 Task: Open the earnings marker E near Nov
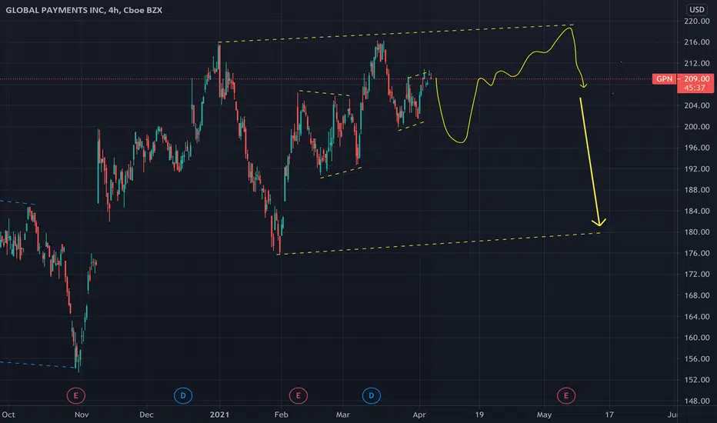tap(76, 395)
